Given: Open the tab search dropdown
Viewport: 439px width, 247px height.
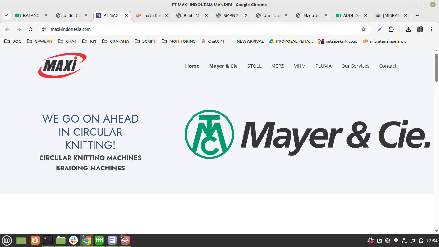Looking at the screenshot, I should pyautogui.click(x=6, y=15).
